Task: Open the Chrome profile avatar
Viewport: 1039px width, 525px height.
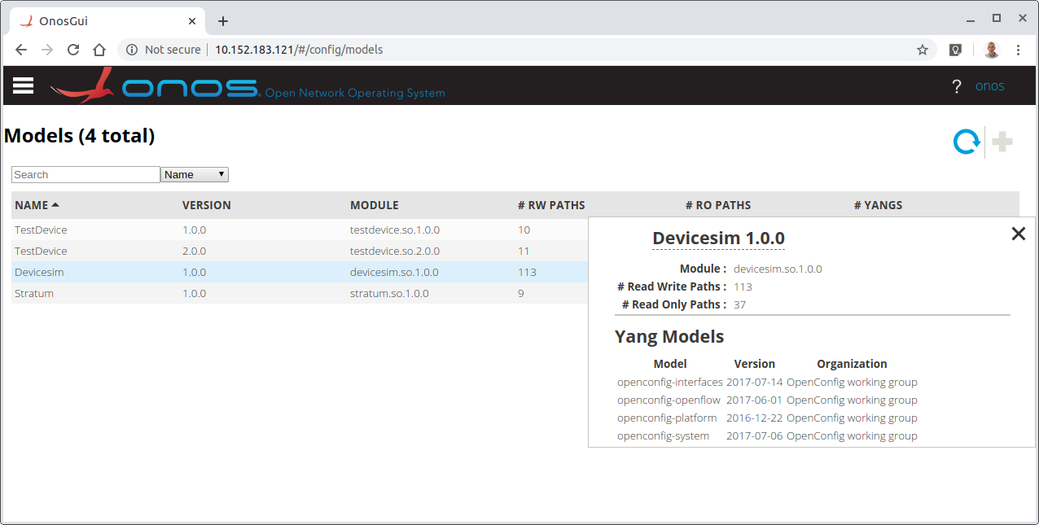Action: point(991,50)
